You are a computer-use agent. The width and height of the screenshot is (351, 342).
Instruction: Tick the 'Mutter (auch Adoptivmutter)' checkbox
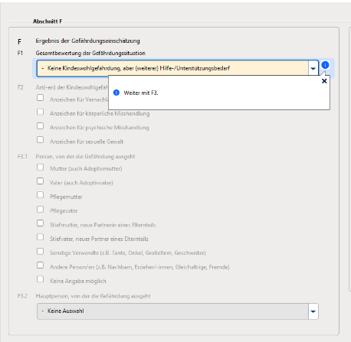click(x=40, y=167)
